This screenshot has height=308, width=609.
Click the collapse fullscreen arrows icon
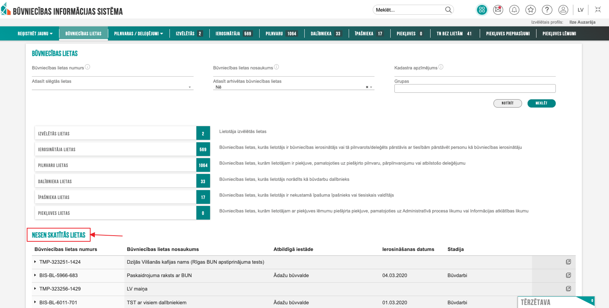[x=598, y=10]
